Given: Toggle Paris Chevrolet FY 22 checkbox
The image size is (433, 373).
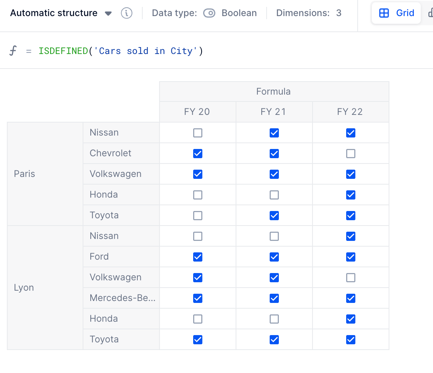Looking at the screenshot, I should coord(351,154).
